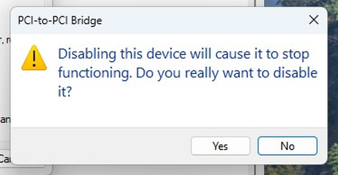Click the word functioning in the message
The image size is (338, 175).
pos(95,73)
